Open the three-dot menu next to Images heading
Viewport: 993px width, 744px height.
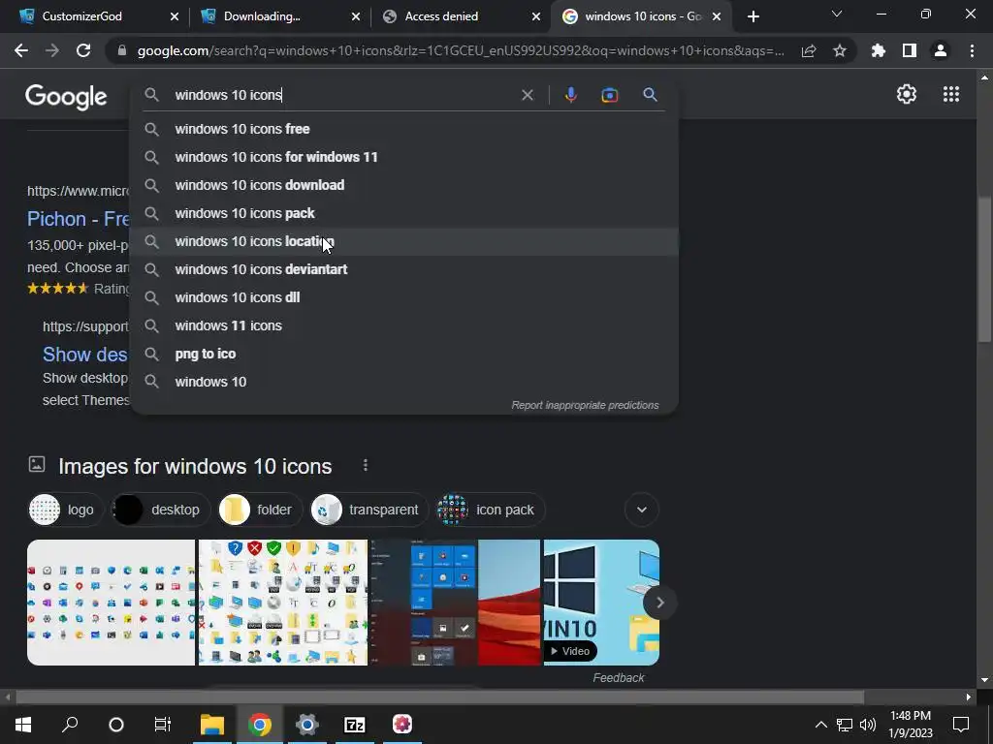366,466
